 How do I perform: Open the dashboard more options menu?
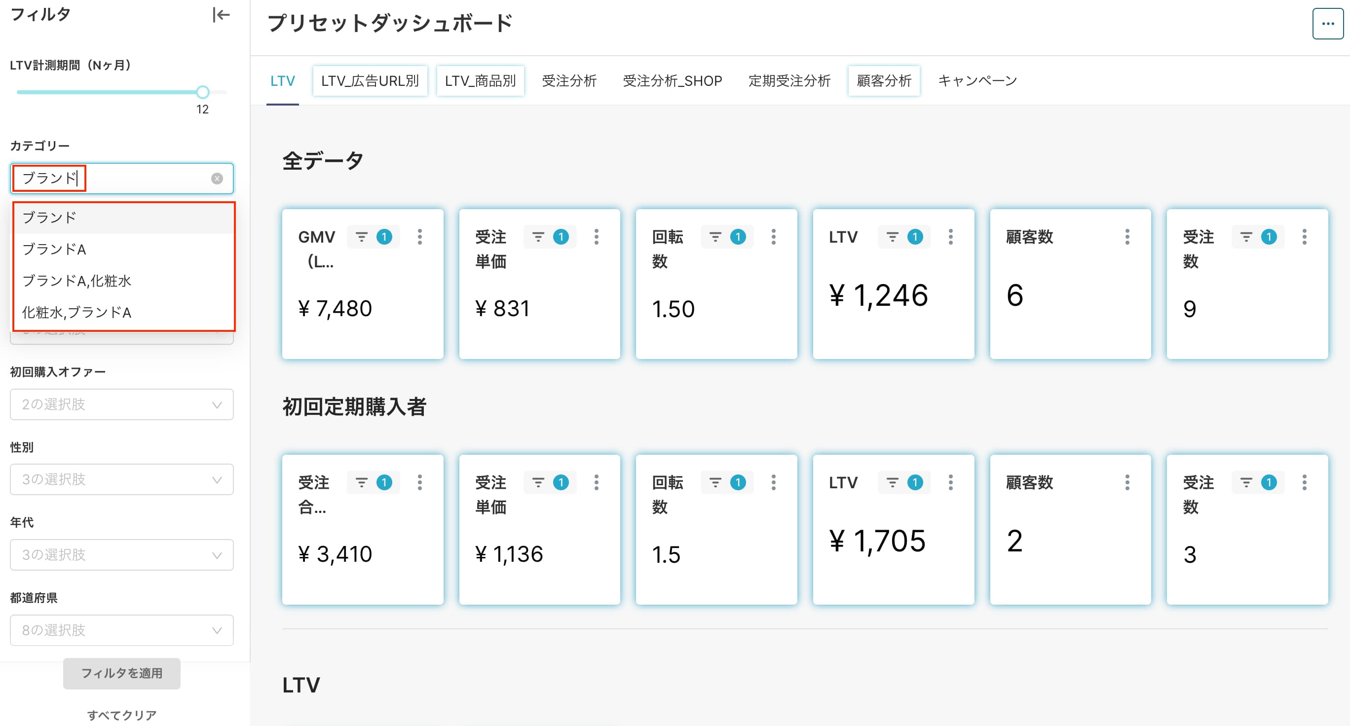[x=1327, y=24]
